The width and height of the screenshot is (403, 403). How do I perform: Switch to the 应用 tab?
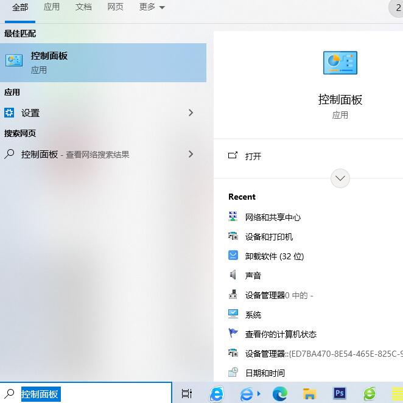(52, 7)
